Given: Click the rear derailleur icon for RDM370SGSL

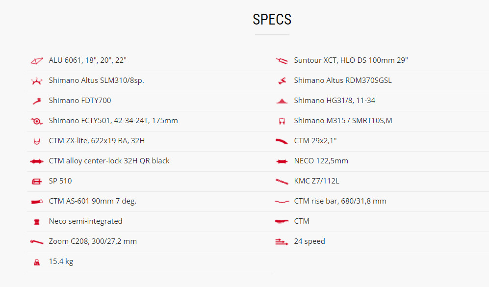Looking at the screenshot, I should 282,81.
